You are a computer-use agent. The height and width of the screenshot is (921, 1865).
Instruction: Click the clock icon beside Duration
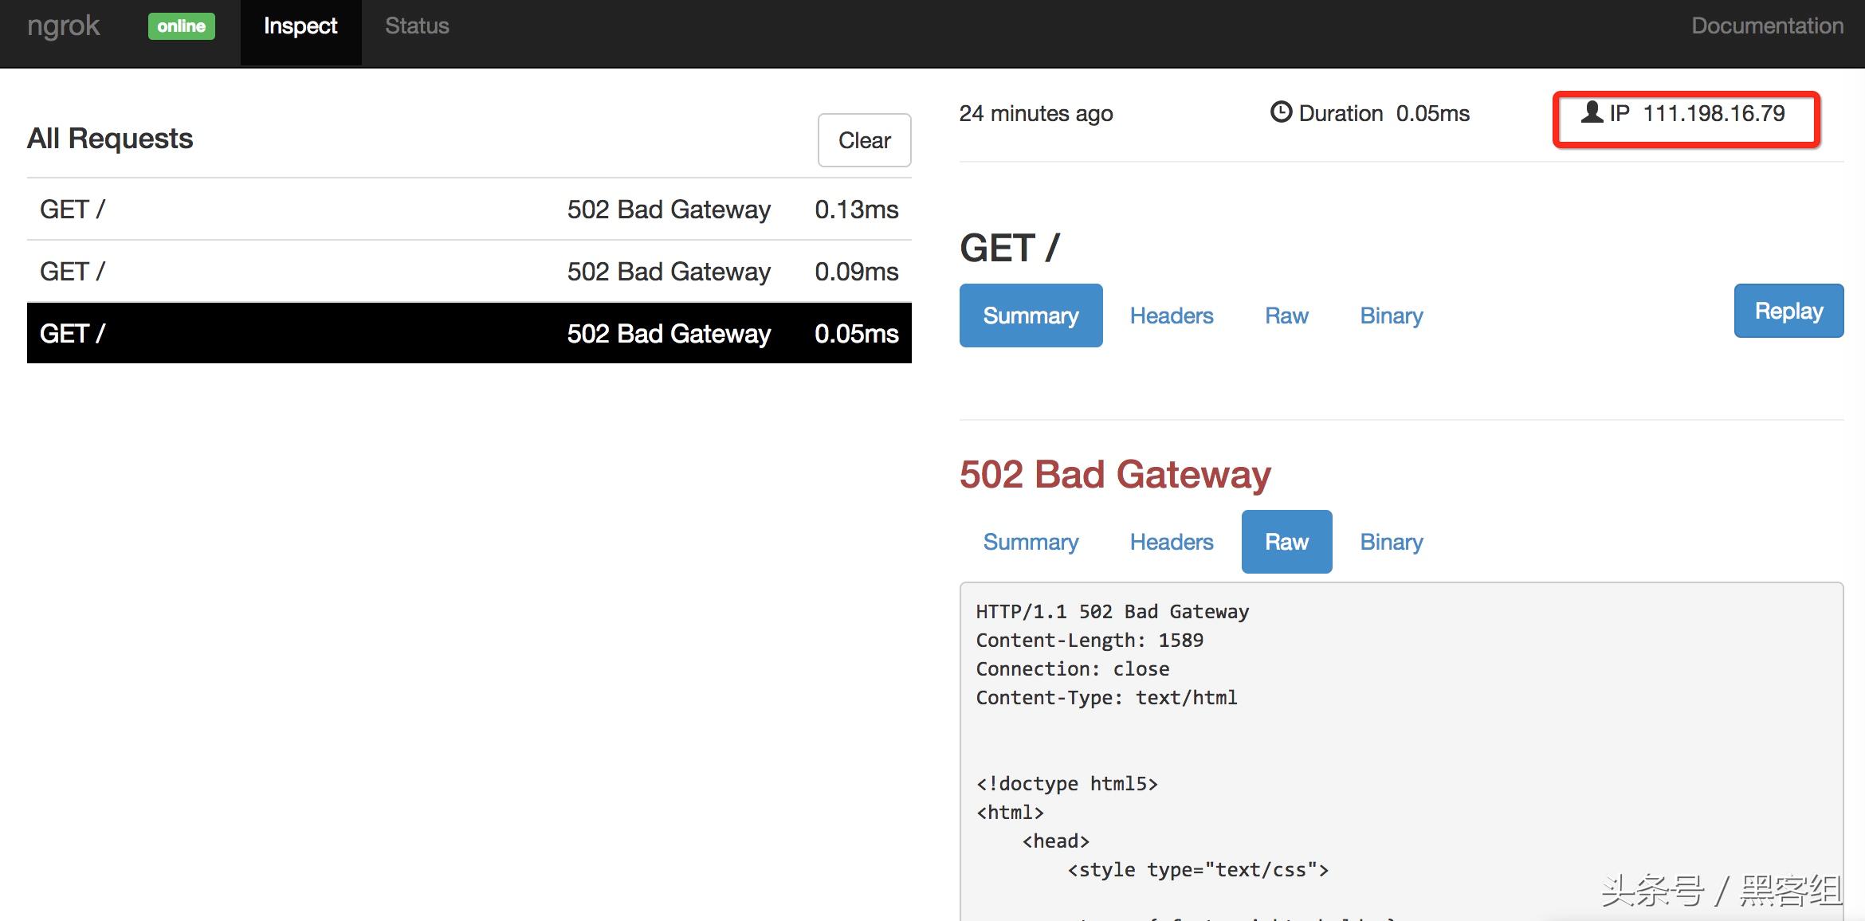(1281, 112)
